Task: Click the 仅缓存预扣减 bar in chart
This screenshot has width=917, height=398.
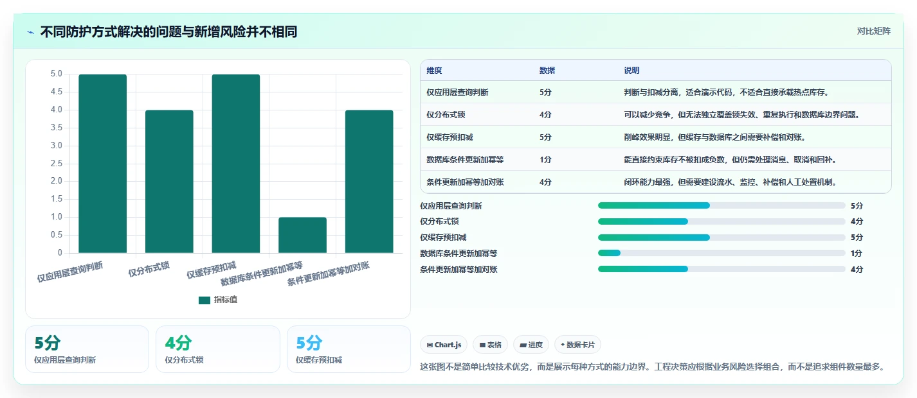Action: (x=236, y=164)
